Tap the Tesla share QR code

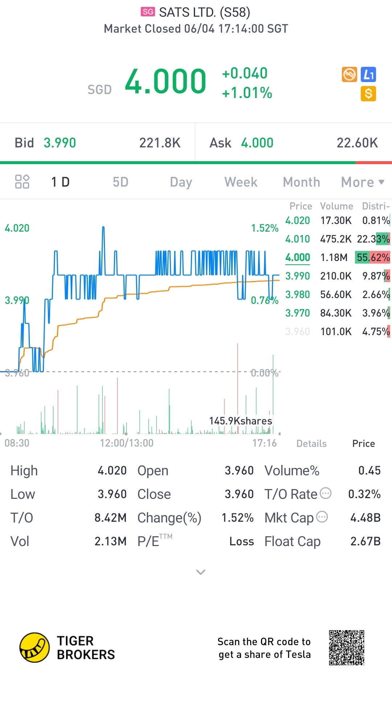click(x=346, y=648)
